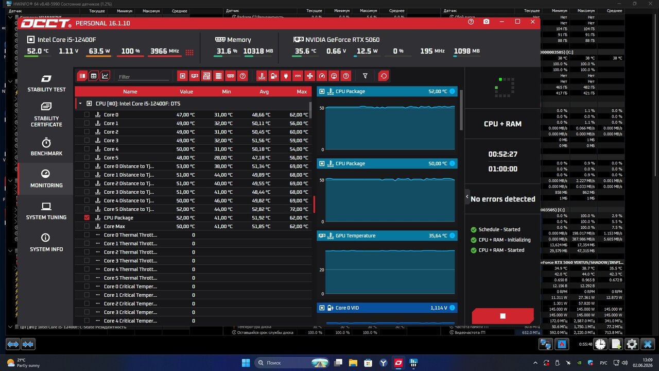Collapse the test status side panel arrow

point(467,196)
